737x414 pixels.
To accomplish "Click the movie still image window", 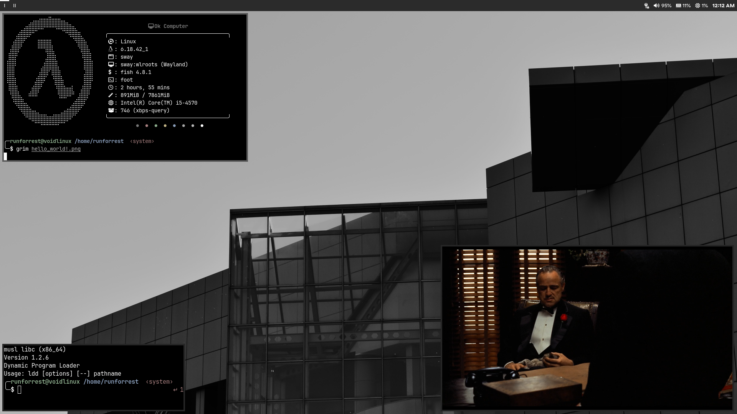I will point(587,328).
